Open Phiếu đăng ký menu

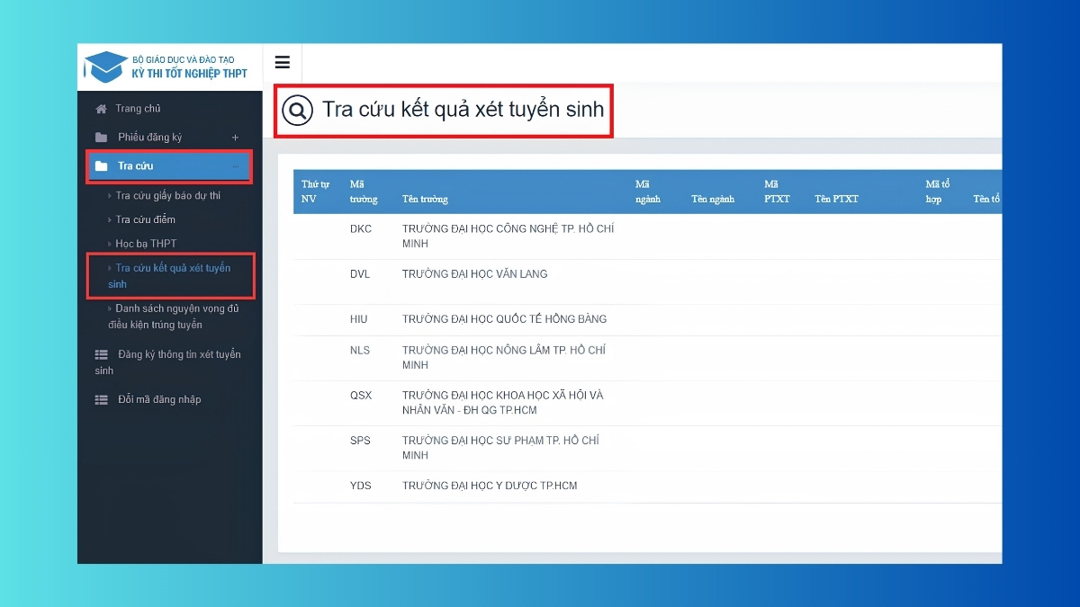click(149, 138)
